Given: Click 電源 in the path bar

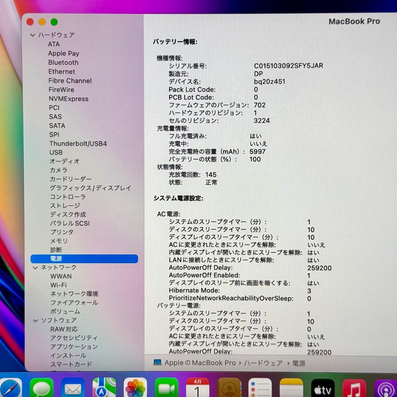Looking at the screenshot, I should [x=299, y=363].
